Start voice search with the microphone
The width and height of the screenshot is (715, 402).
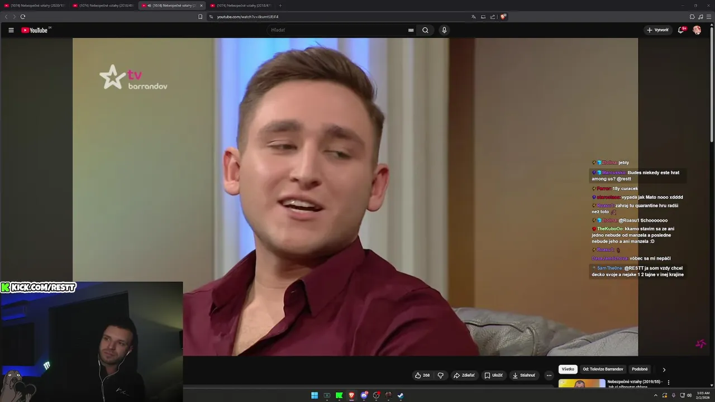click(444, 30)
